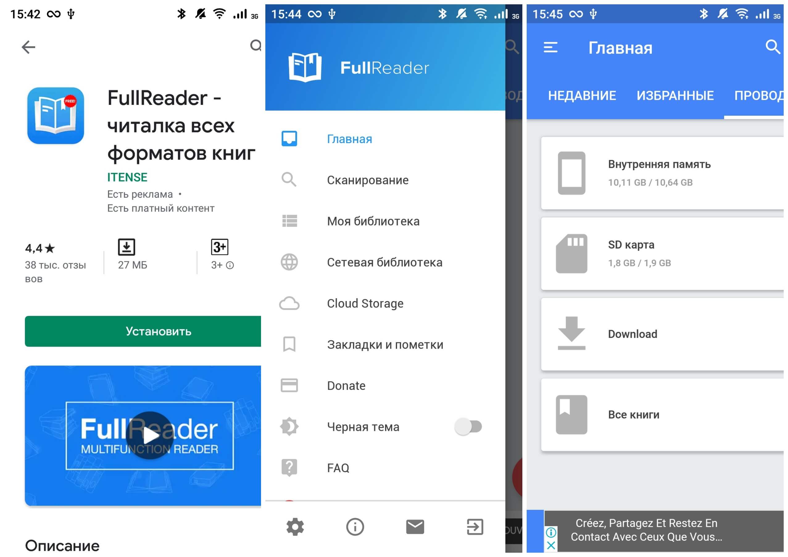Open settings gear in drawer bottom bar

[295, 527]
